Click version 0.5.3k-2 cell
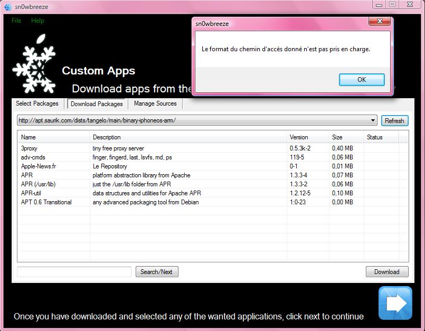 [300, 148]
